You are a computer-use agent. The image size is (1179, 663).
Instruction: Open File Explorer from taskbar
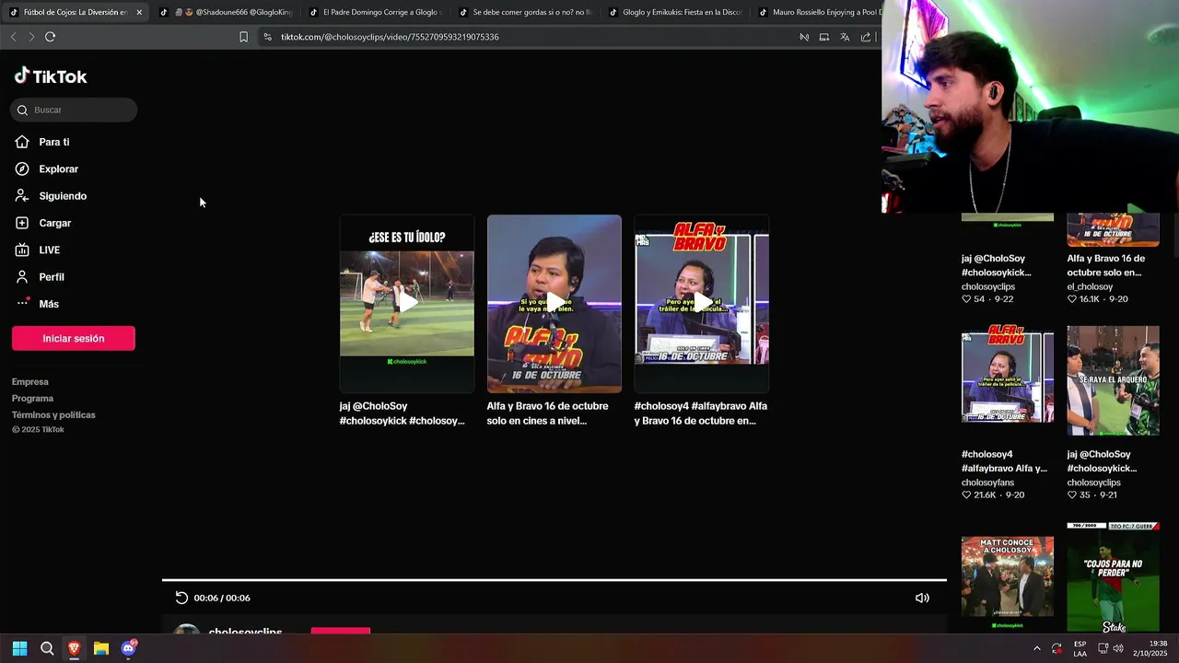(x=101, y=648)
